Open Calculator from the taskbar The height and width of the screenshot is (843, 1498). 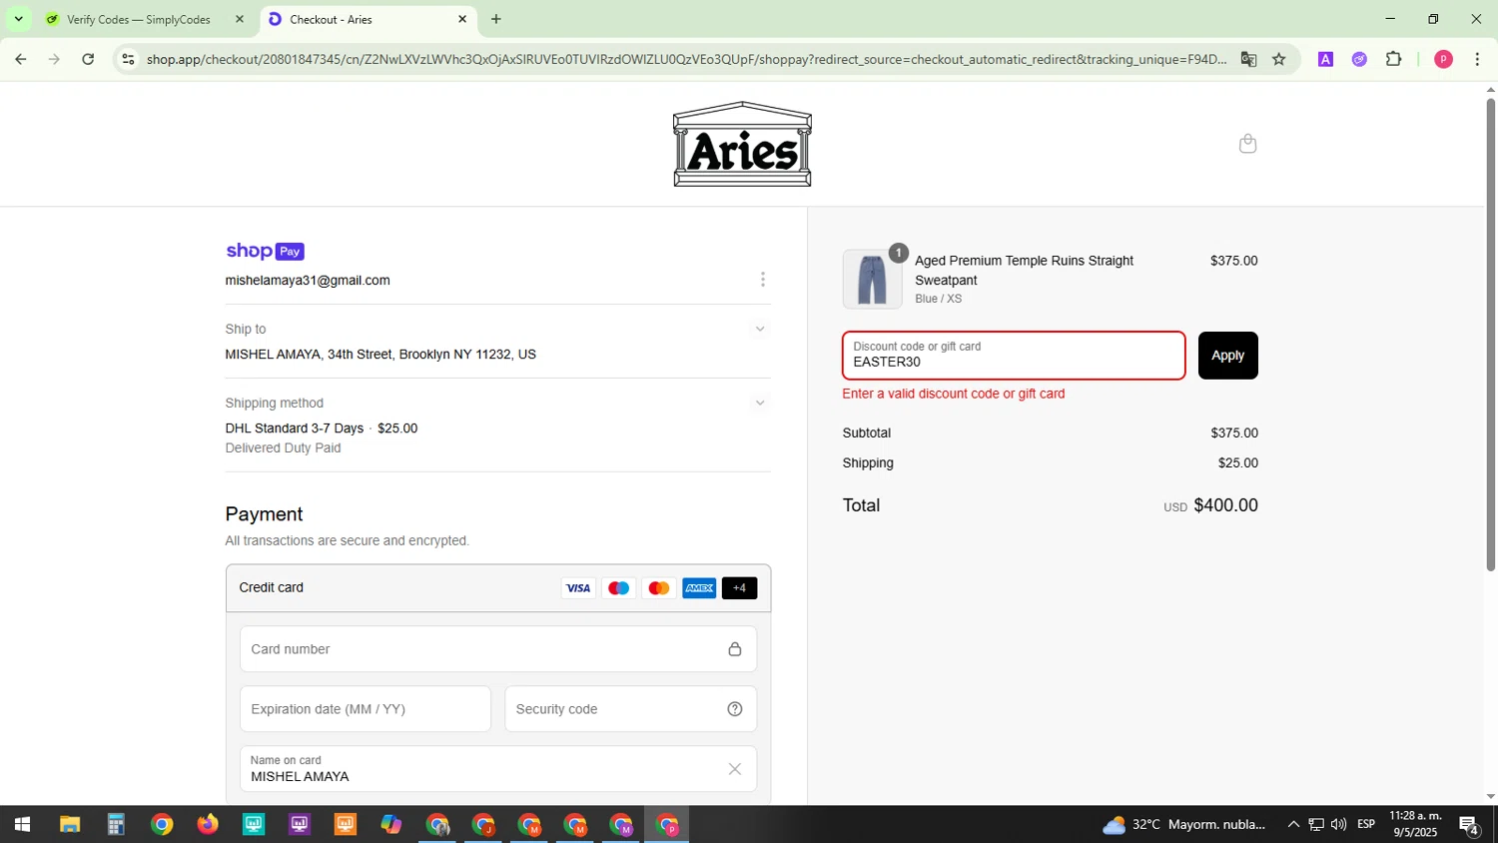point(116,825)
